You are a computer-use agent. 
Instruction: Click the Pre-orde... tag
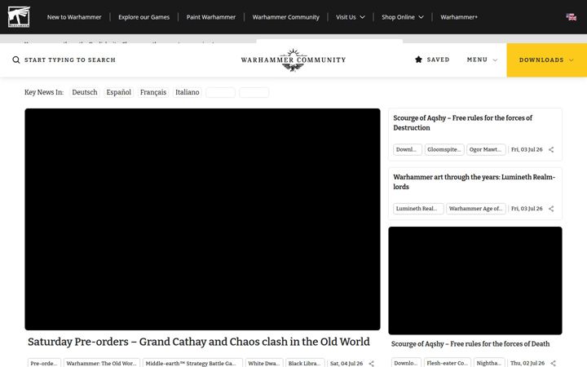[44, 363]
